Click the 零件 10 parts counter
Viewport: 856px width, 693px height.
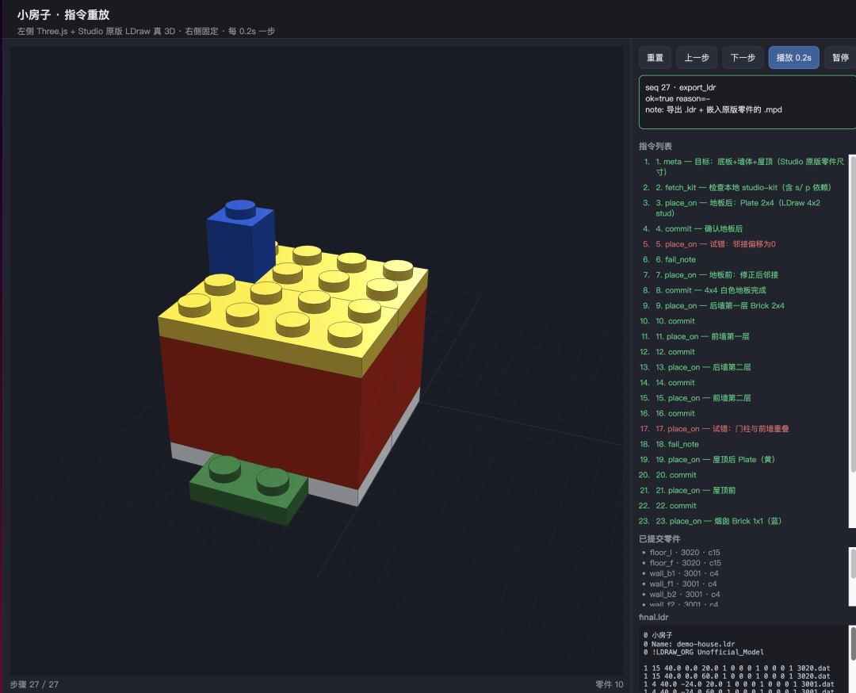click(x=610, y=684)
